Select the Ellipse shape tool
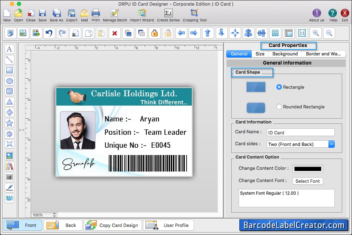 pos(10,81)
